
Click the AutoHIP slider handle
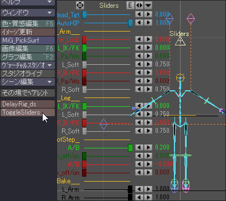130,23
